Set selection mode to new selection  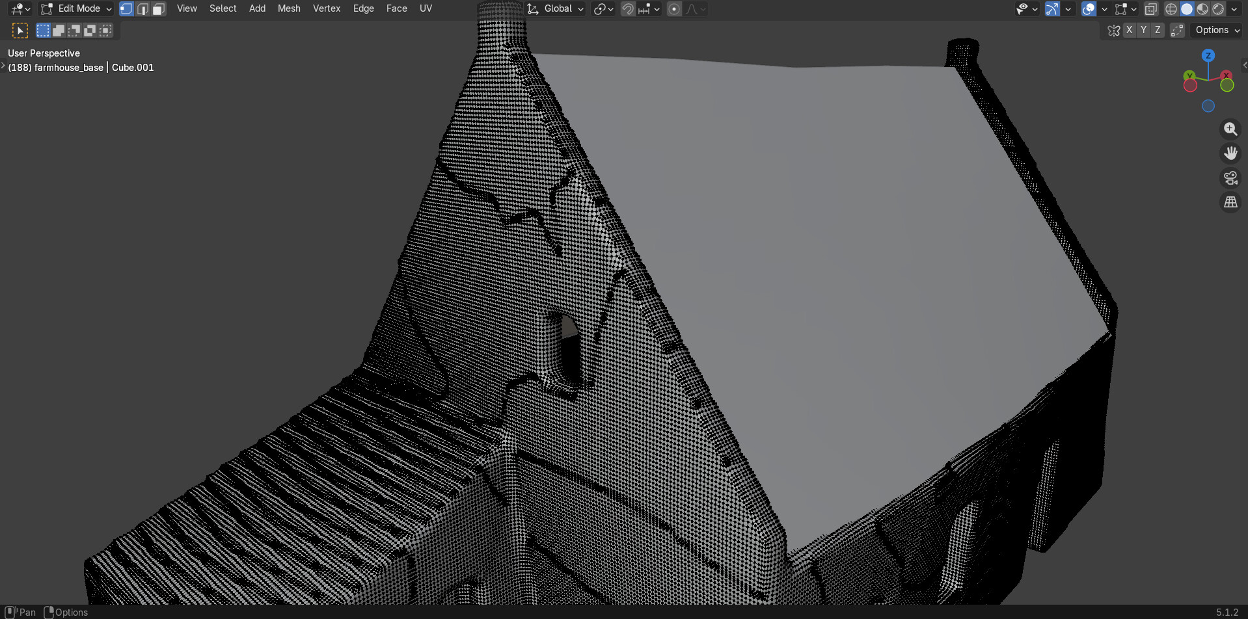[43, 31]
